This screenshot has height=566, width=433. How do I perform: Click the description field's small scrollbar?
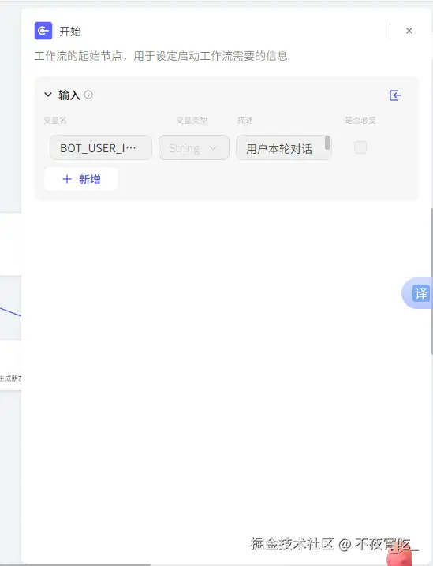click(x=327, y=143)
